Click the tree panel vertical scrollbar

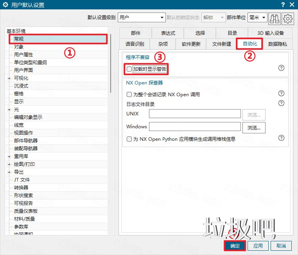coord(111,63)
